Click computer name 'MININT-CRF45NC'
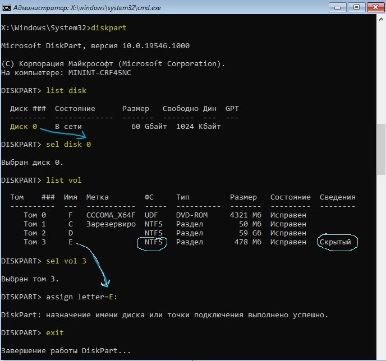The width and height of the screenshot is (386, 361). tap(100, 73)
